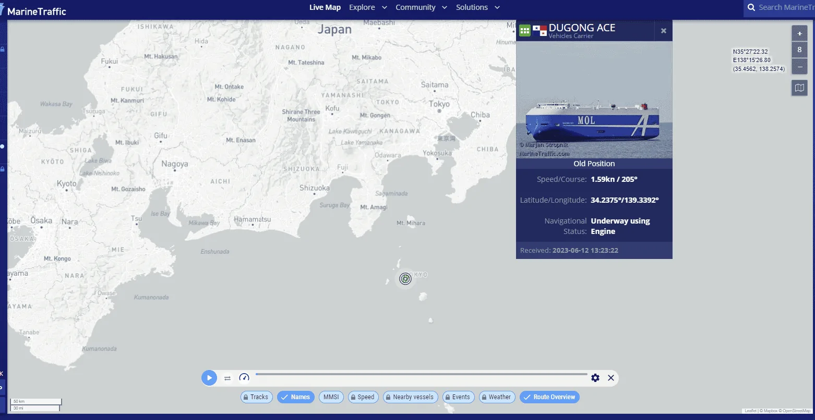Toggle the Names option off
The width and height of the screenshot is (815, 420).
296,397
